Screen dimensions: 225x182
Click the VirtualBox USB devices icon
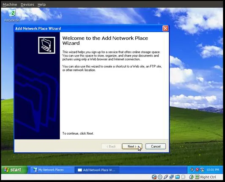[166, 177]
